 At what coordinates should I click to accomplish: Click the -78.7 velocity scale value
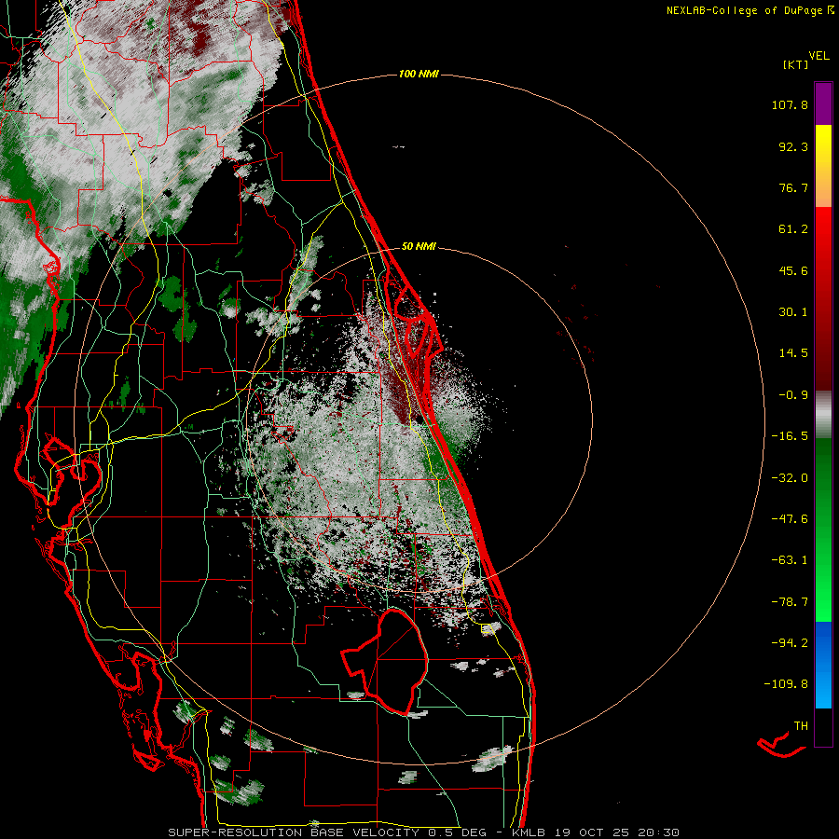(x=790, y=602)
